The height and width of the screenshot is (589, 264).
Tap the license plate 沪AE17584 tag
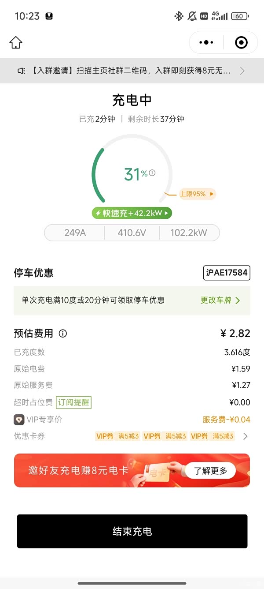pos(227,273)
